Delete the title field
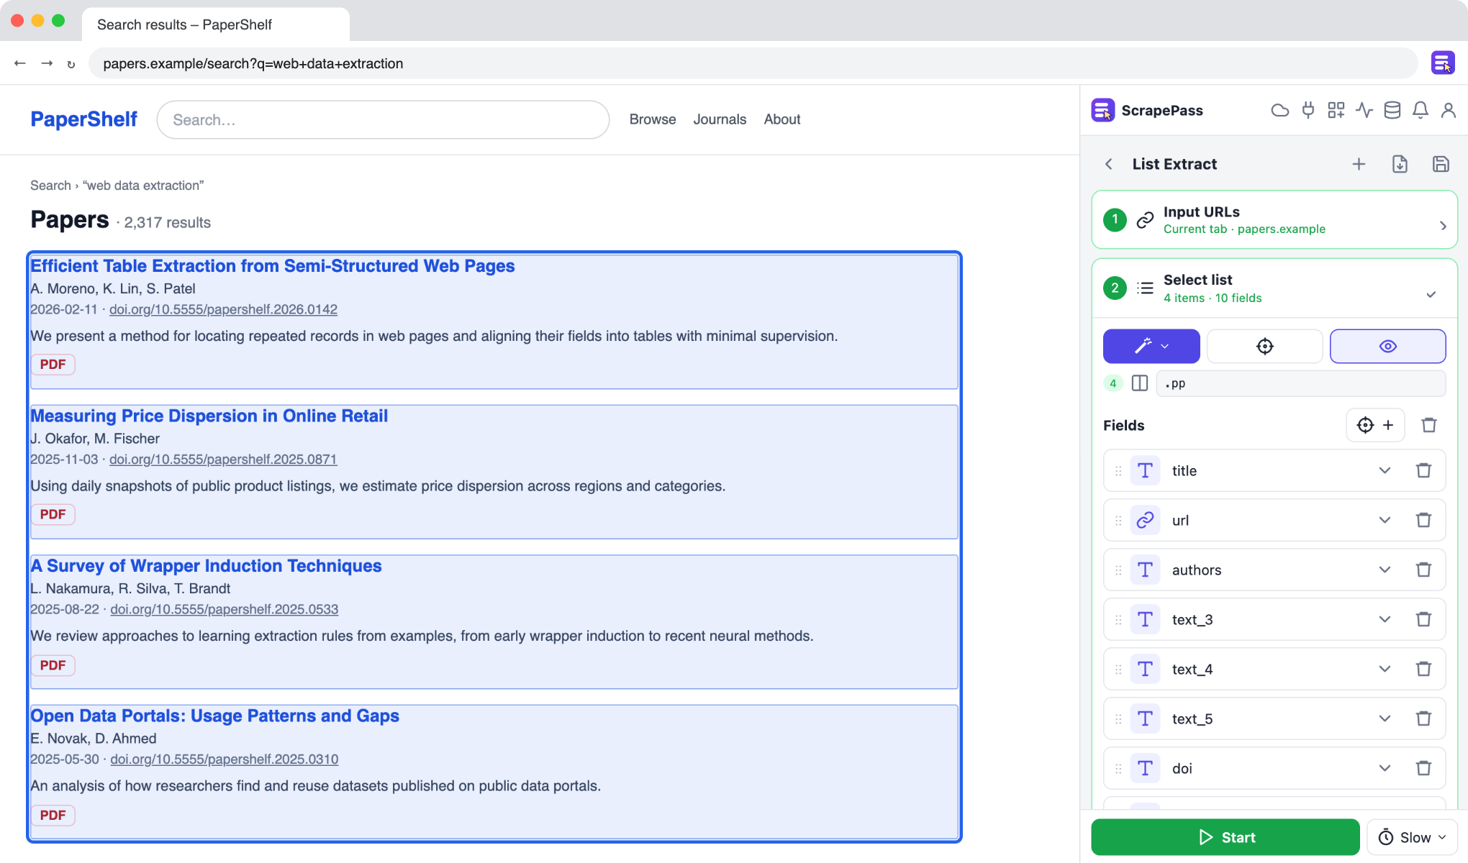 [1423, 471]
